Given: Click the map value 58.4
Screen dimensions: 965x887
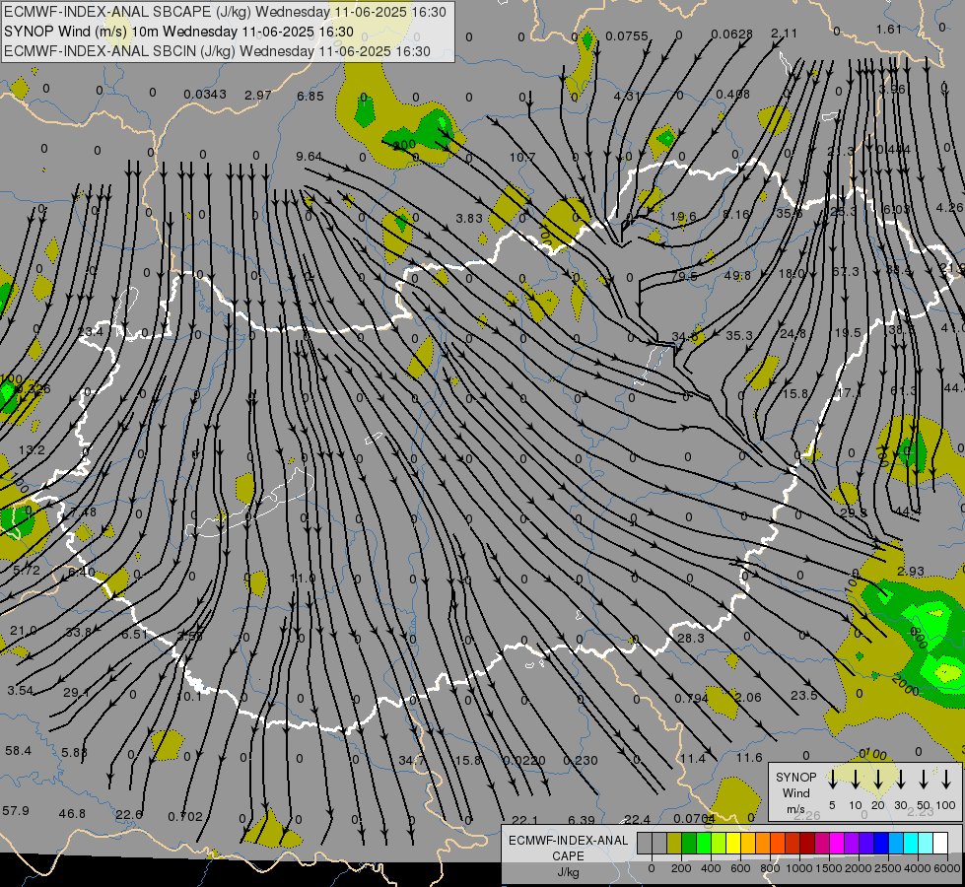Looking at the screenshot, I should coord(18,750).
